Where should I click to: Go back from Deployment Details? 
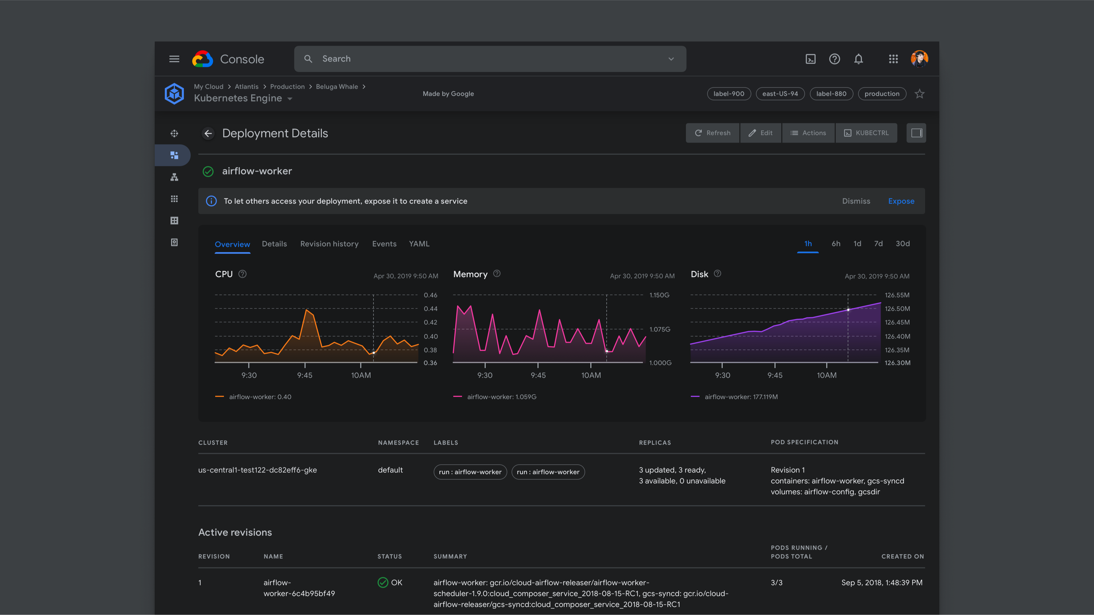208,133
